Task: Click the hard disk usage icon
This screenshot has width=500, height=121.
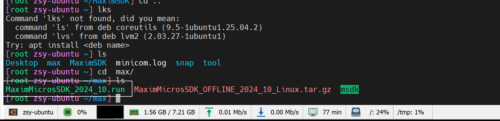Action: coord(356,112)
